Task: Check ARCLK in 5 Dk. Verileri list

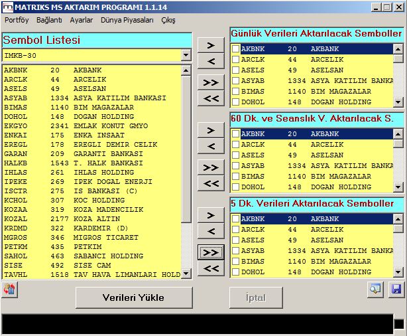Action: point(235,230)
